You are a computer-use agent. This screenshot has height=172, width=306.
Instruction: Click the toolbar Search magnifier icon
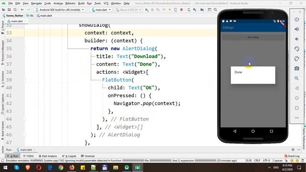(215, 10)
